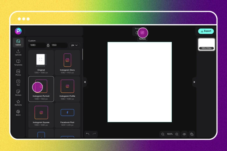227x151 pixels.
Task: Toggle the aspect ratio lock
Action: tap(48, 45)
